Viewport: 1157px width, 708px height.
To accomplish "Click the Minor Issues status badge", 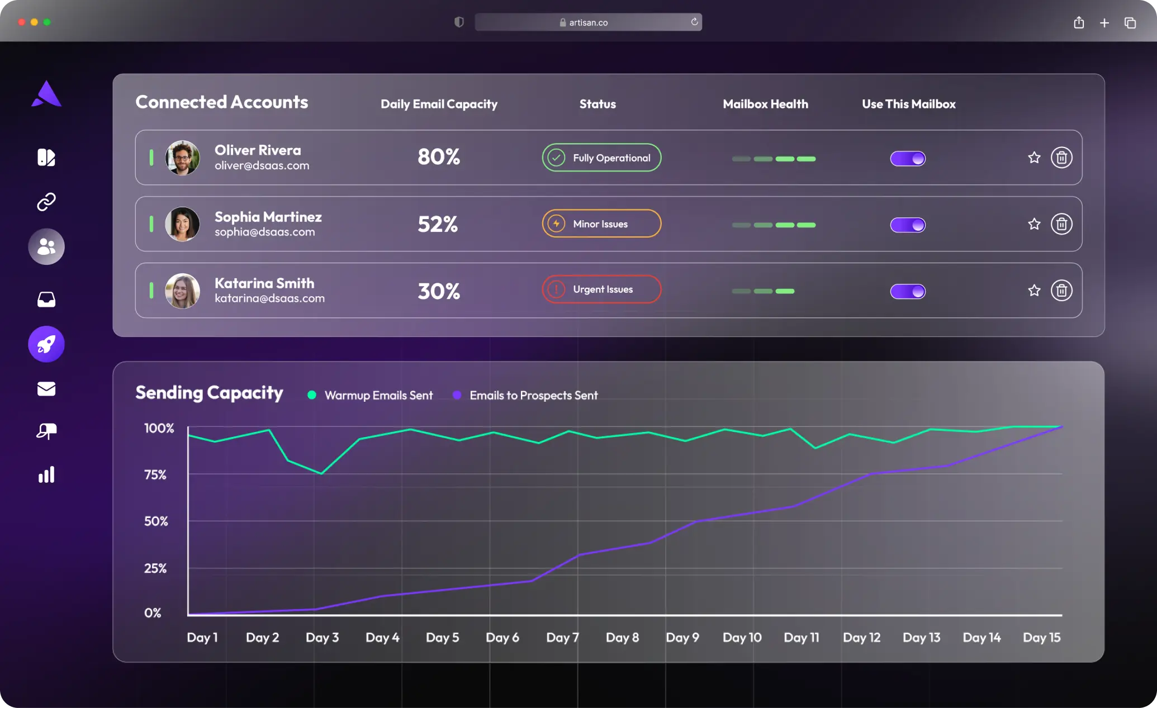I will coord(601,224).
